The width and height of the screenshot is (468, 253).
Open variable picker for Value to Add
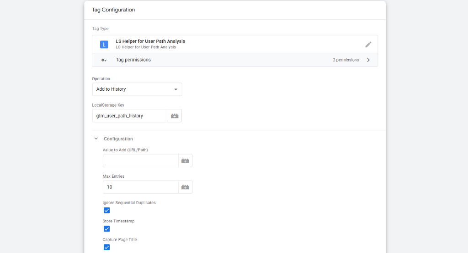click(x=186, y=161)
